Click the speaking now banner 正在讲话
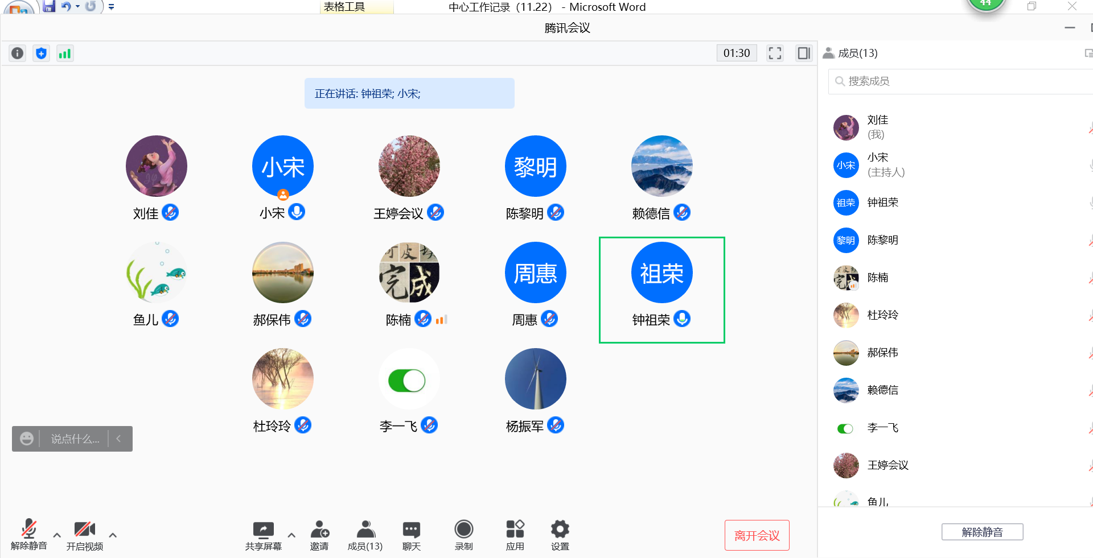The width and height of the screenshot is (1093, 558). (x=409, y=93)
